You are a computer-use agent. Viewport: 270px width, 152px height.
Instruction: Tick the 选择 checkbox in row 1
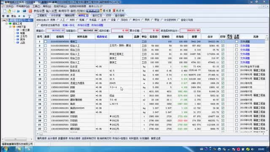point(46,41)
